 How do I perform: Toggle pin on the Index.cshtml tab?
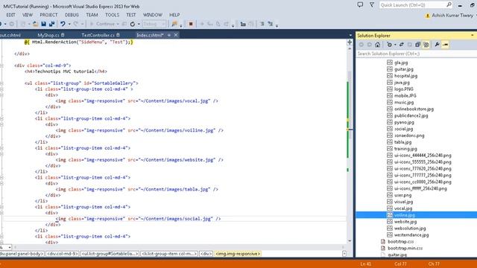[169, 35]
